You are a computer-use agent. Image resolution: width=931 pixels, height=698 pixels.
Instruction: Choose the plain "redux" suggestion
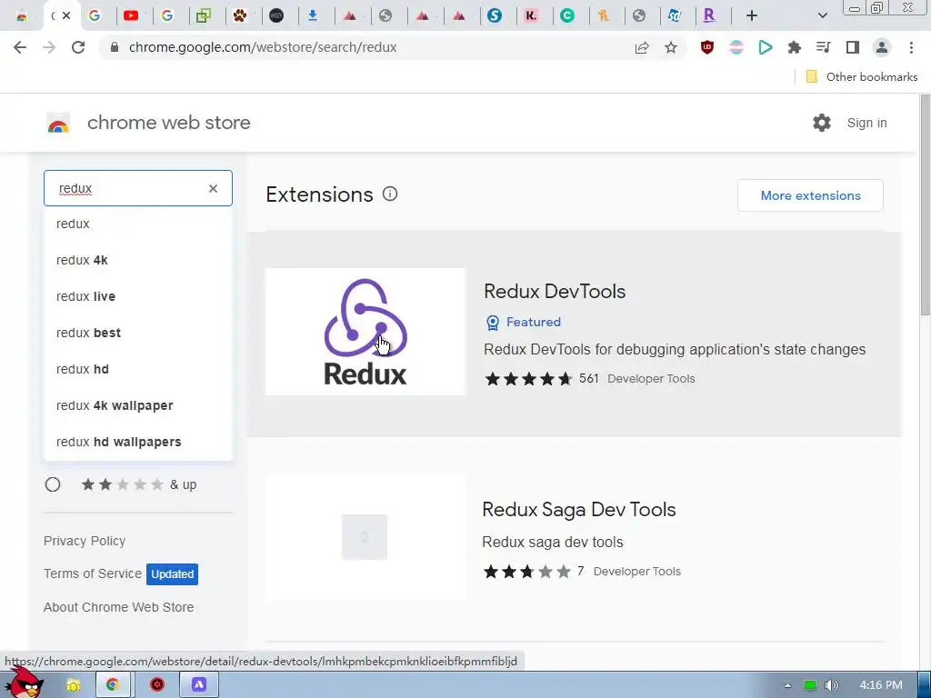tap(138, 224)
